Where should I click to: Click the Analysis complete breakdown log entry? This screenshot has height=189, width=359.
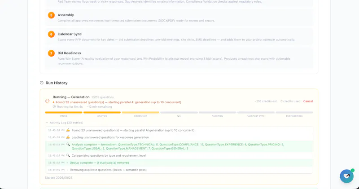(x=179, y=146)
